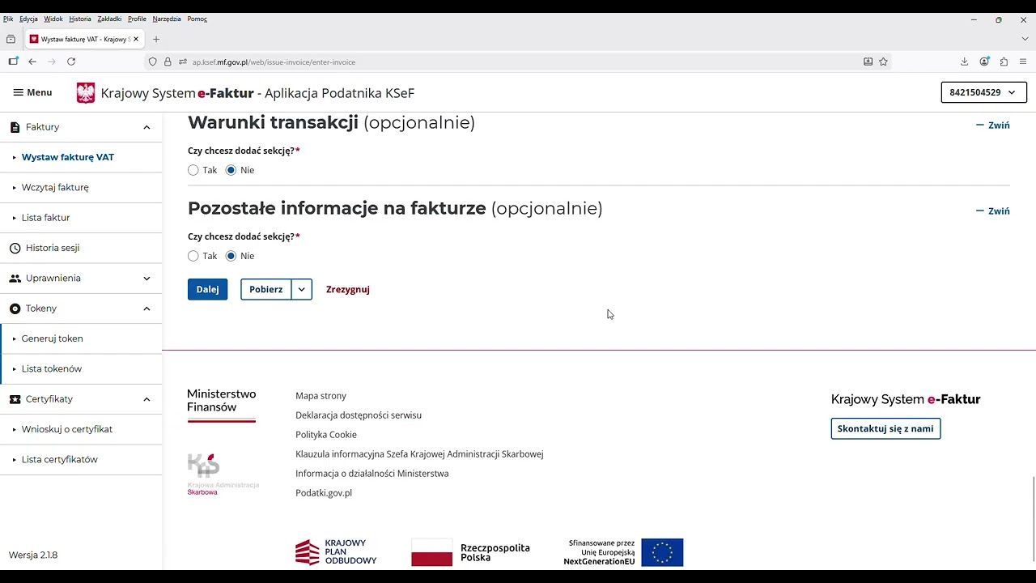Open the Pobierz dropdown arrow
The height and width of the screenshot is (583, 1036).
[301, 289]
